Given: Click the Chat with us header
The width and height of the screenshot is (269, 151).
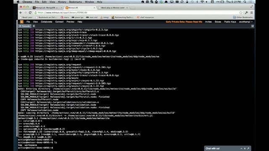Looking at the screenshot, I should click(x=228, y=148).
